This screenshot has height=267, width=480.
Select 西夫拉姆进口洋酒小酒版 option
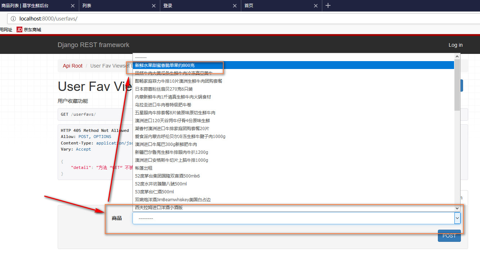[293, 207]
